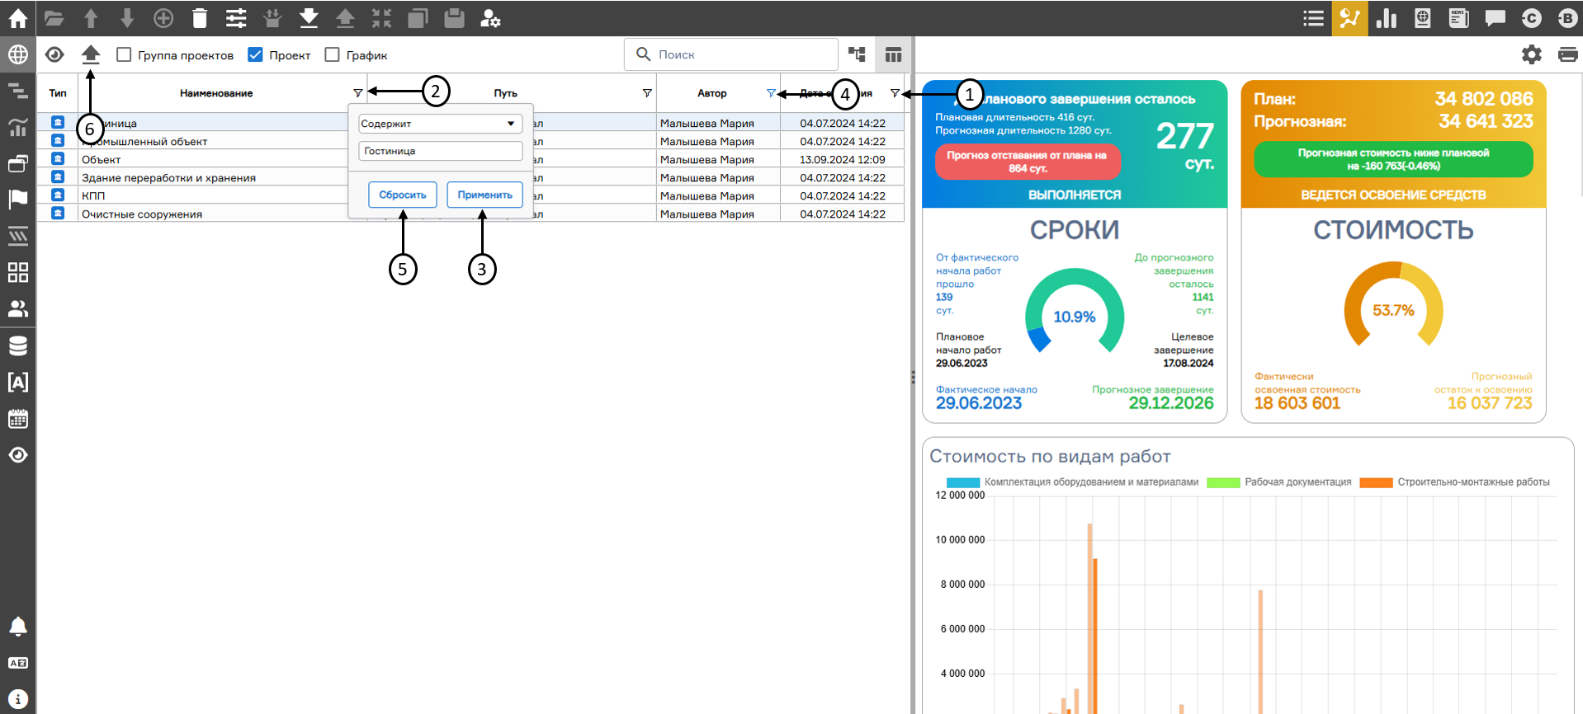Click the collapse arrows toolbar icon
The width and height of the screenshot is (1583, 714).
(x=381, y=18)
